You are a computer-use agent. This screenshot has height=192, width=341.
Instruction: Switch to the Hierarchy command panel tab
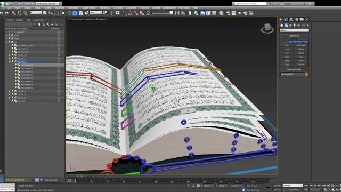[291, 19]
